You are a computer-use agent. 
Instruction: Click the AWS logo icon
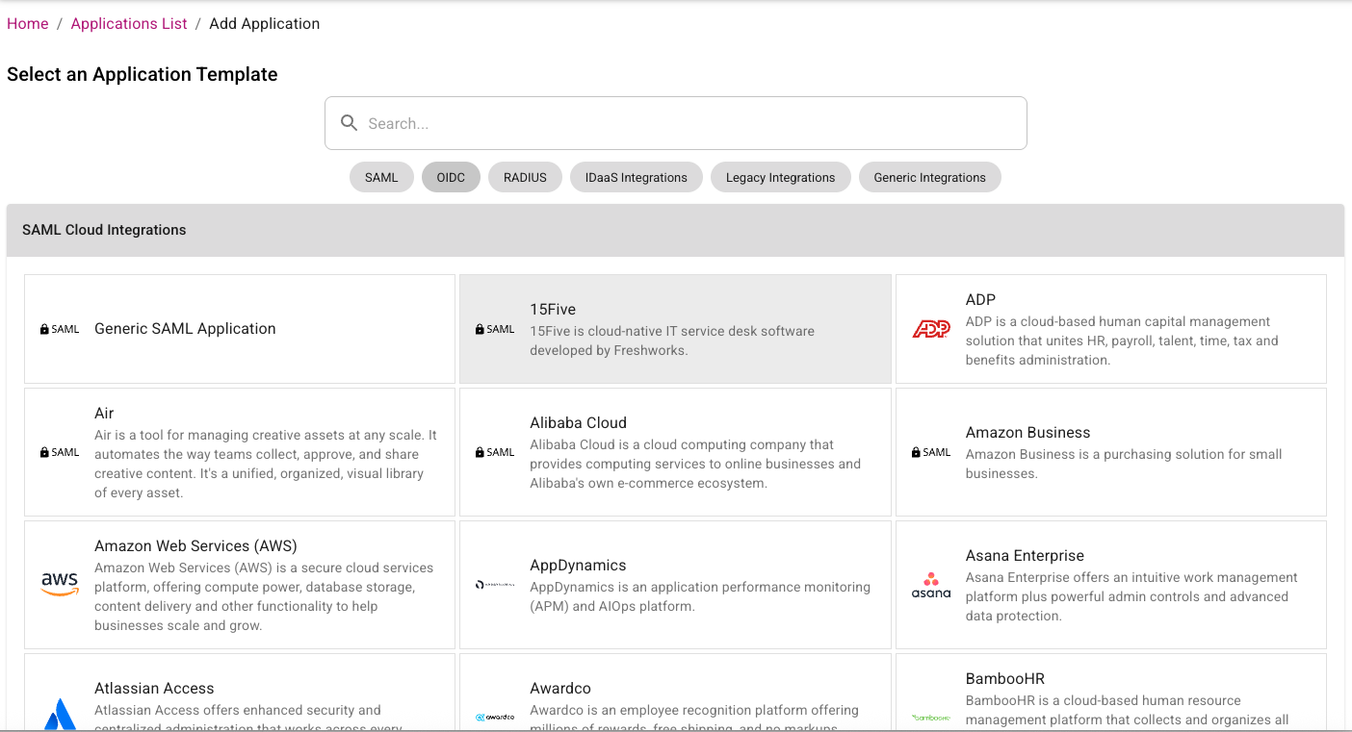[60, 584]
